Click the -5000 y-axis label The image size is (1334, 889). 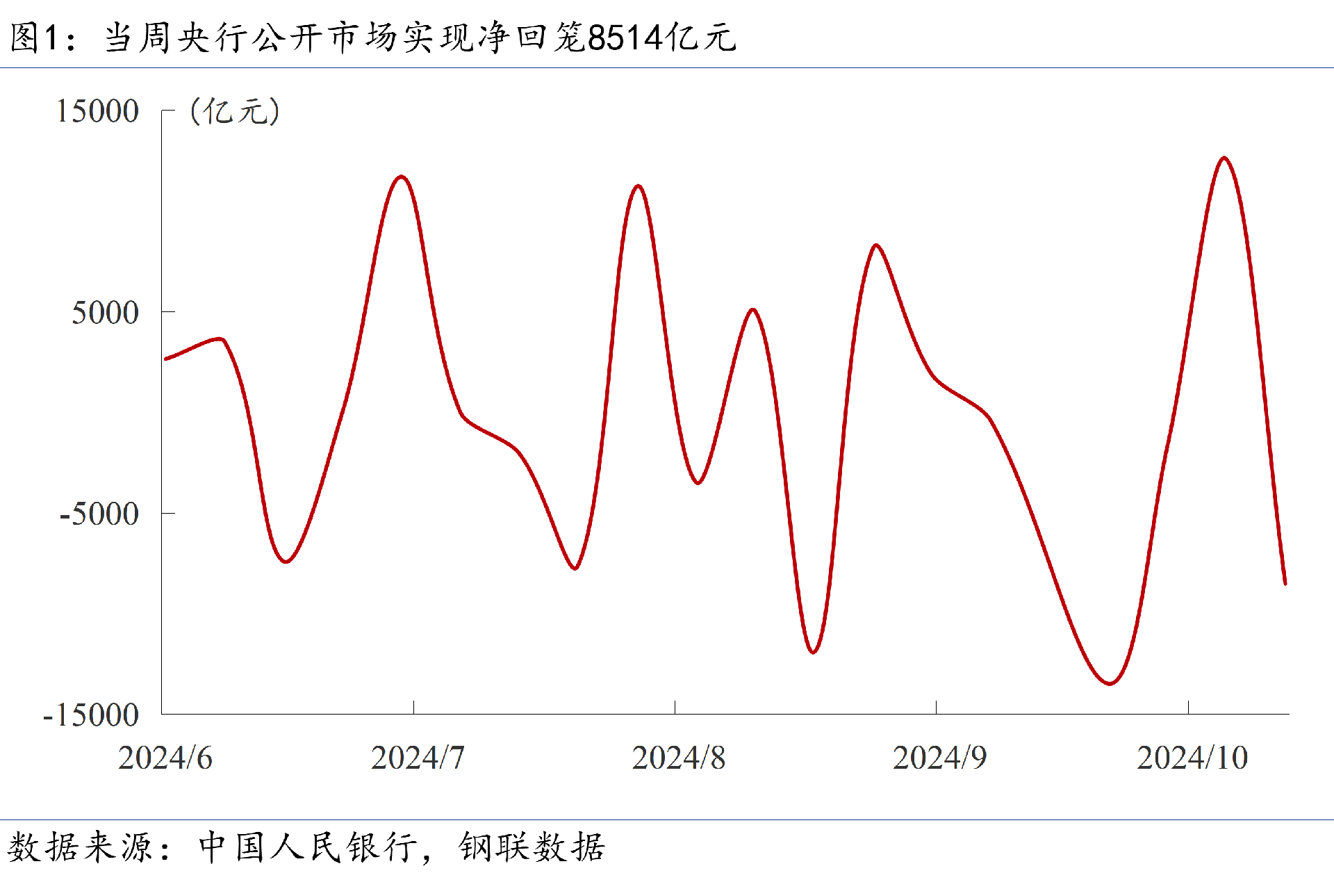coord(99,514)
